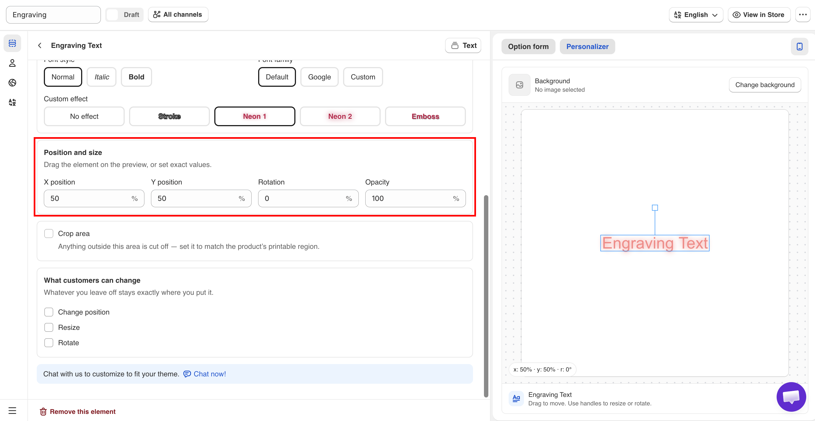Screen dimensions: 815x421
Task: Click the Y position input field
Action: [x=201, y=198]
